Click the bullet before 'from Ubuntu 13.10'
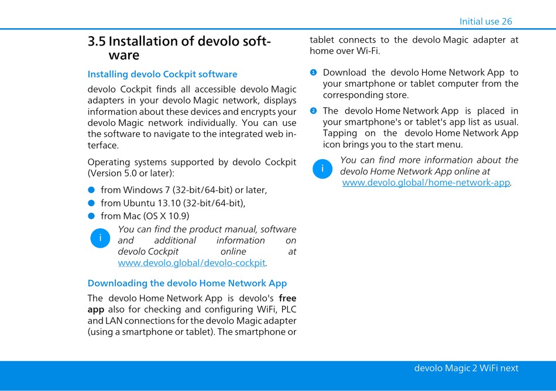The width and height of the screenshot is (556, 391). pyautogui.click(x=91, y=203)
